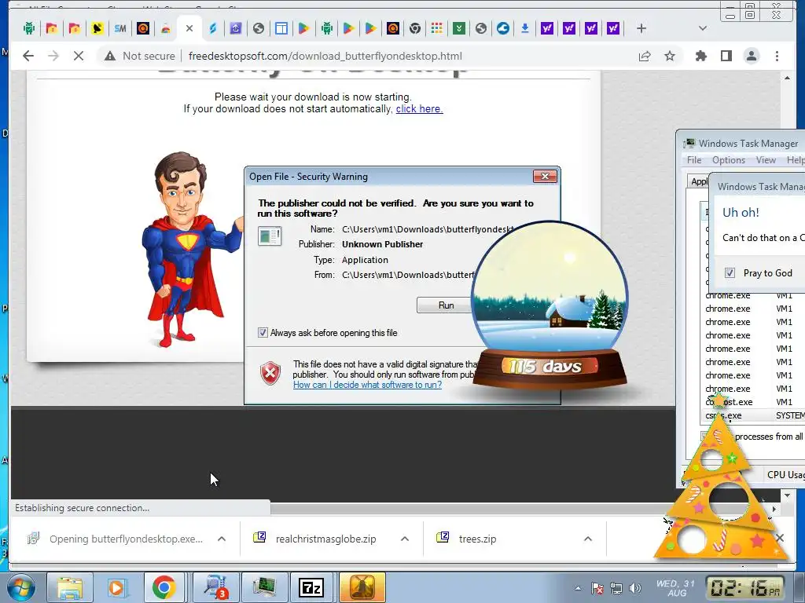Switch to the blue lightning bolt tab
The image size is (805, 603).
[x=212, y=28]
